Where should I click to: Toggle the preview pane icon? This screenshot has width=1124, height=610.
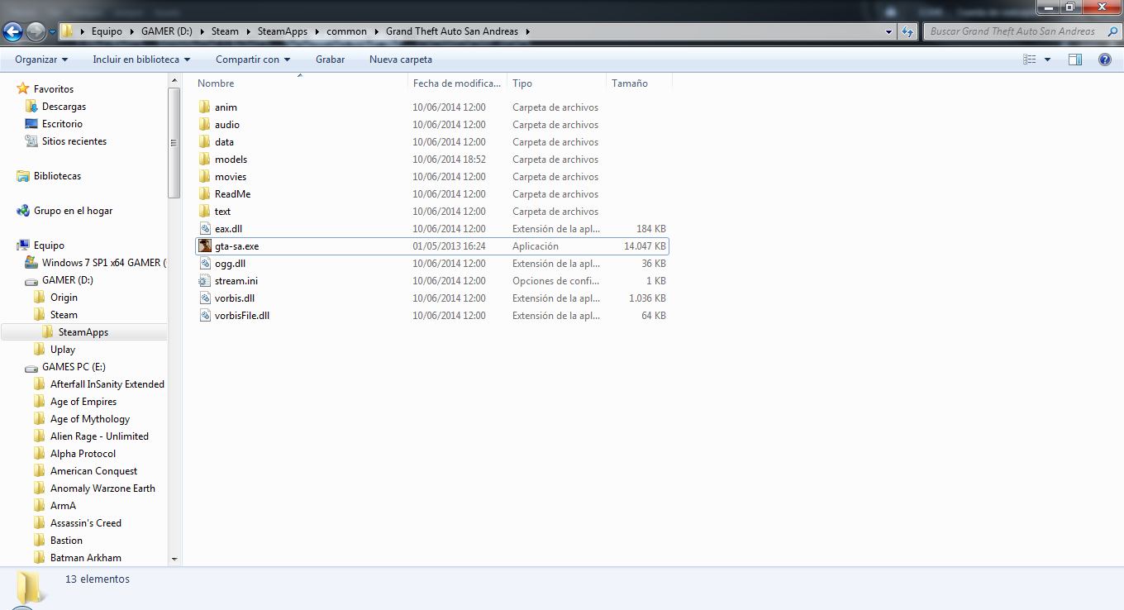pyautogui.click(x=1075, y=60)
